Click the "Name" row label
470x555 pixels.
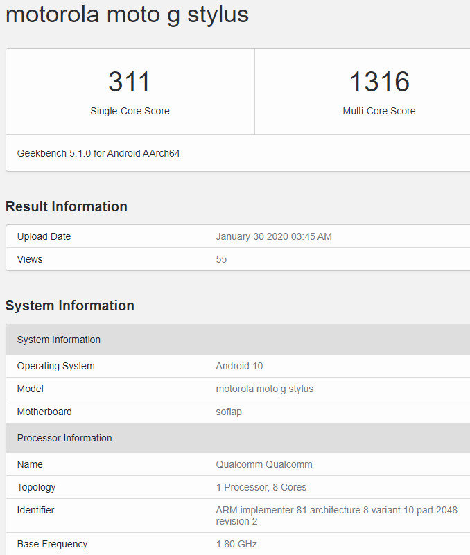30,464
